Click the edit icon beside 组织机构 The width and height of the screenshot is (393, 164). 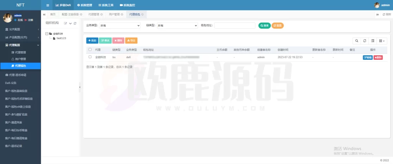point(65,23)
